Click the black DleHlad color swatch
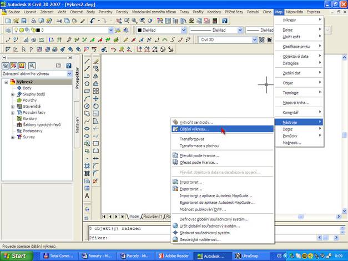 (140, 30)
